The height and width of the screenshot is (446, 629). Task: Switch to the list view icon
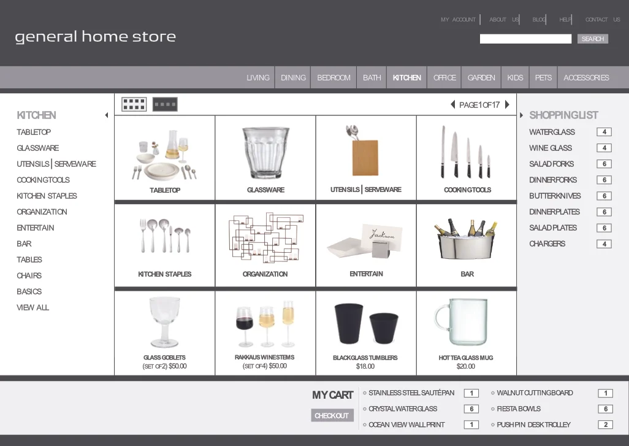164,104
